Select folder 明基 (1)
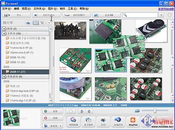The image size is (175, 130). [13, 86]
